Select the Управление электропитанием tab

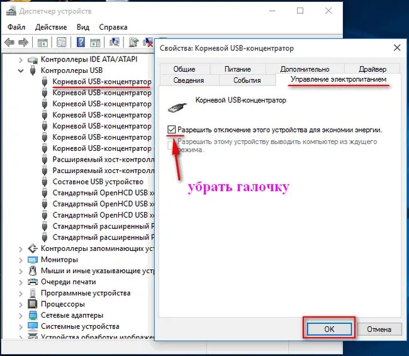[x=339, y=79]
